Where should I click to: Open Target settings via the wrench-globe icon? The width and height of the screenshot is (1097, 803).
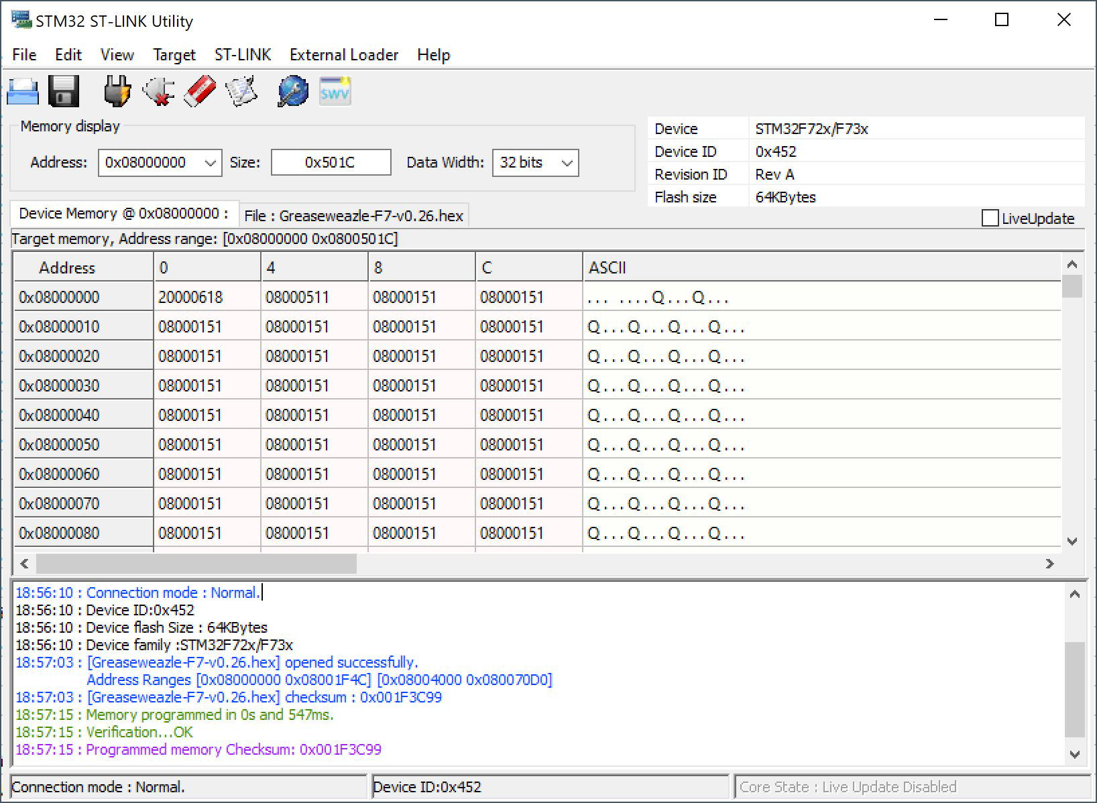(x=292, y=91)
